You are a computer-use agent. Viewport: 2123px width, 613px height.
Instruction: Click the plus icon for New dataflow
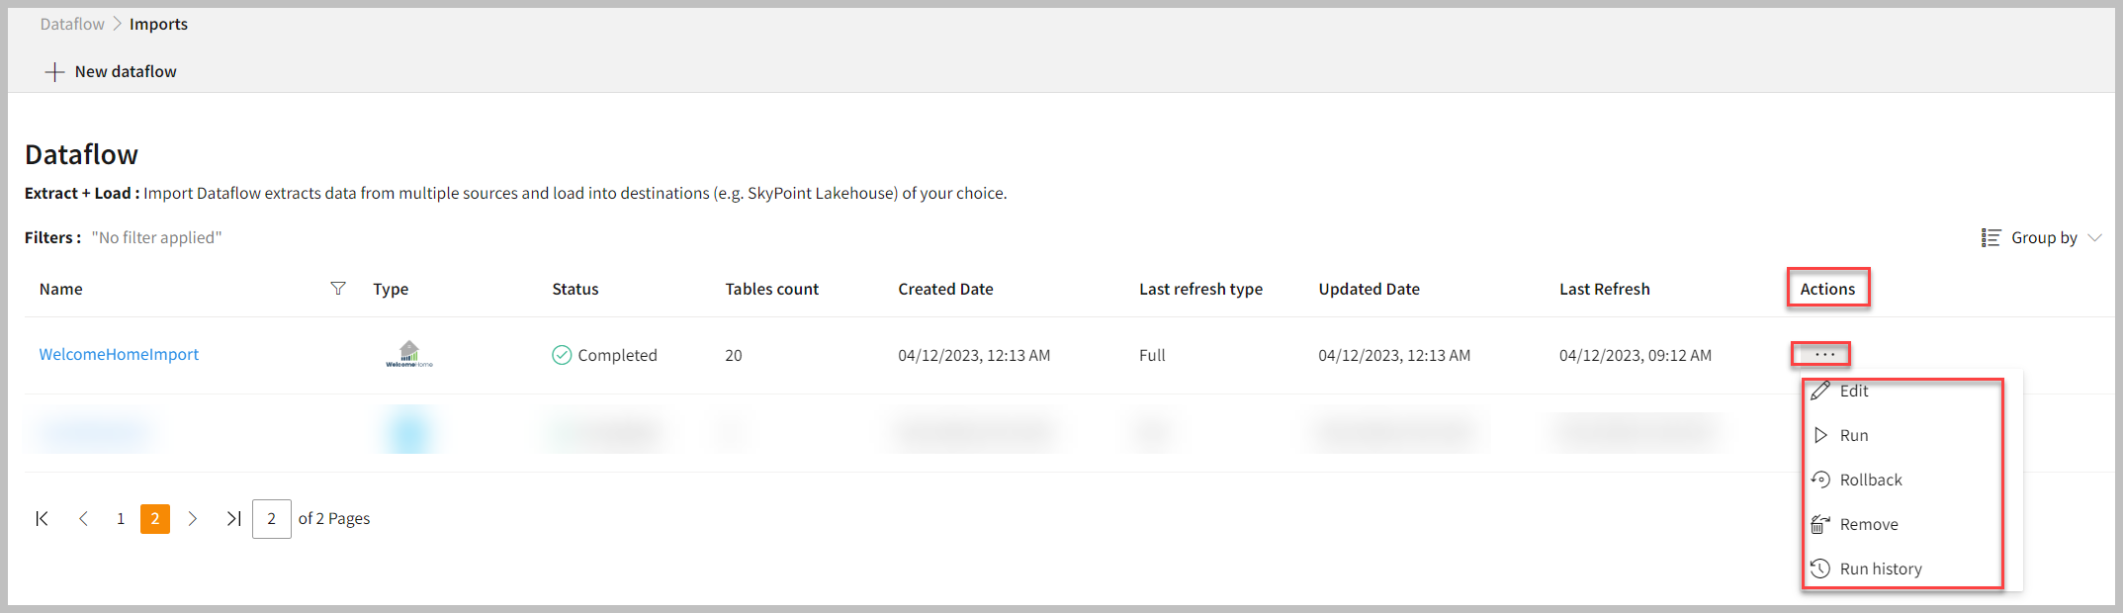click(54, 72)
